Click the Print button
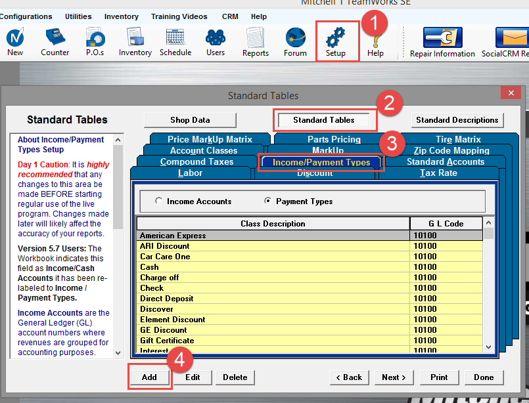 [x=439, y=377]
